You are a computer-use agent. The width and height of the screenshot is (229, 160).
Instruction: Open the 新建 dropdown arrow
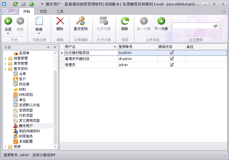coord(39,34)
